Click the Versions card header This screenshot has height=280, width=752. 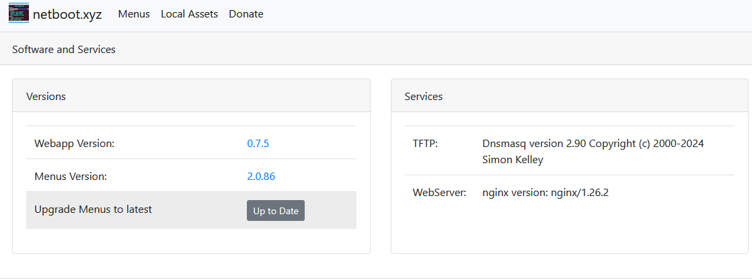tap(191, 96)
